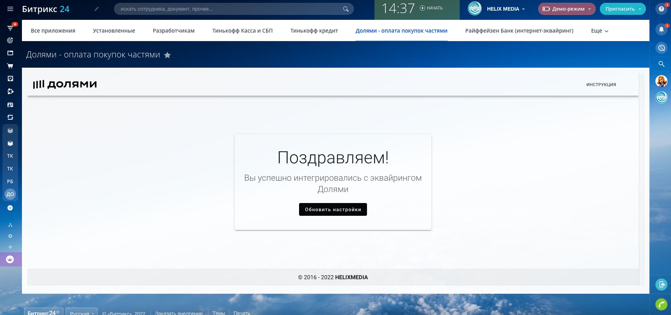Image resolution: width=671 pixels, height=315 pixels.
Task: Open the ДО sidebar app
Action: (10, 194)
